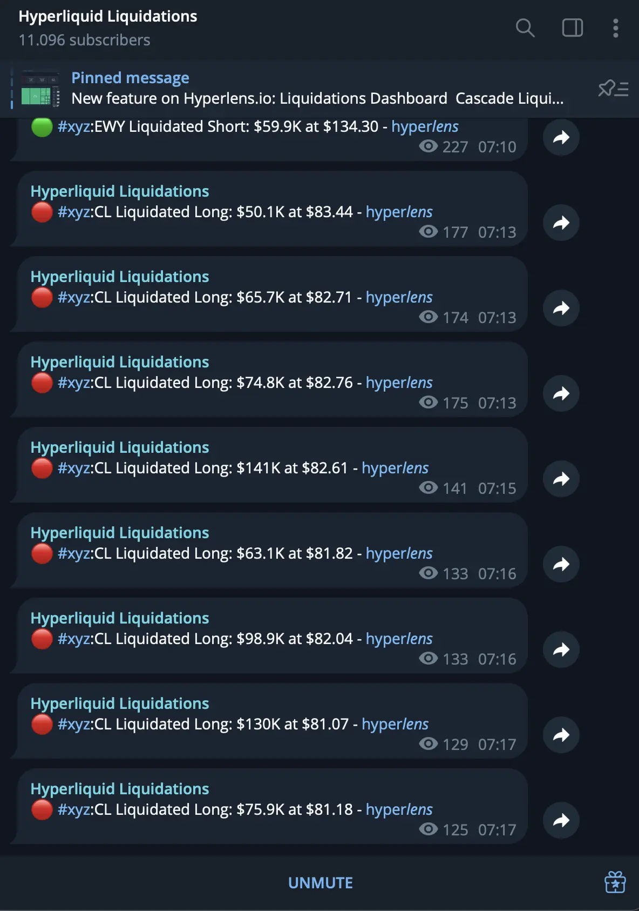Click sender name above the $130K message
This screenshot has height=911, width=639.
pyautogui.click(x=120, y=704)
